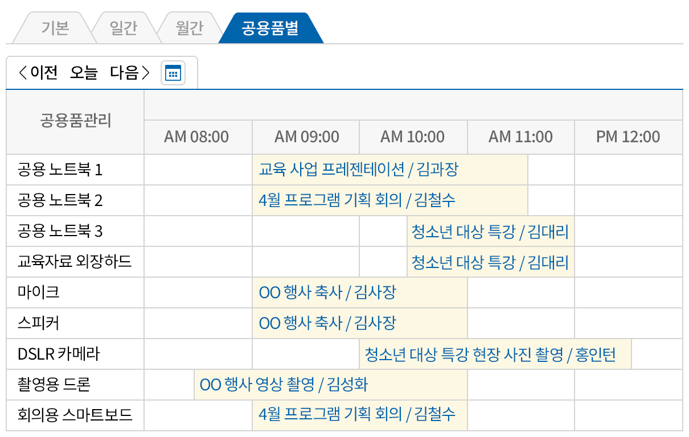Select the 공용품별 tab
689x437 pixels.
[x=270, y=28]
